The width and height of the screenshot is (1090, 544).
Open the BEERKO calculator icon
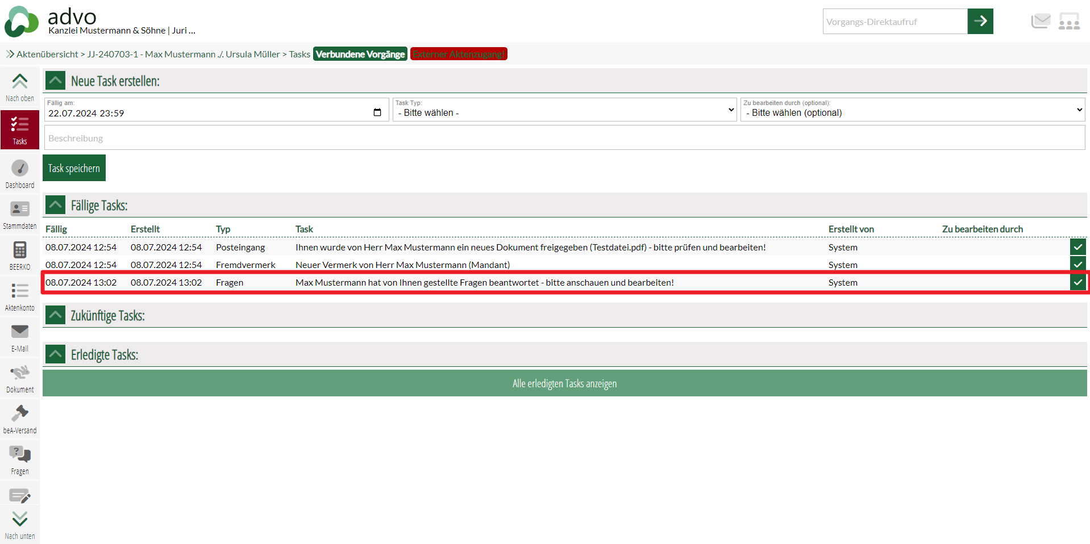[x=20, y=255]
